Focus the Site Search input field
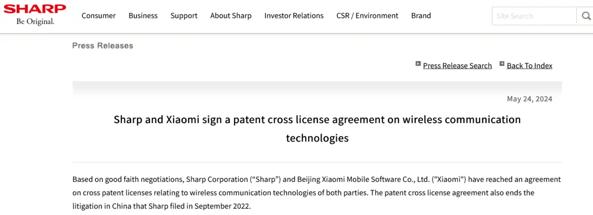 tap(534, 16)
